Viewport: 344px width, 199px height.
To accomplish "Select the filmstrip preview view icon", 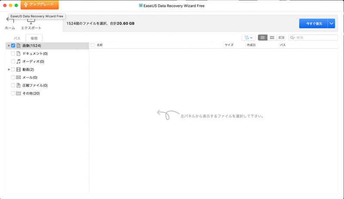I will (281, 38).
